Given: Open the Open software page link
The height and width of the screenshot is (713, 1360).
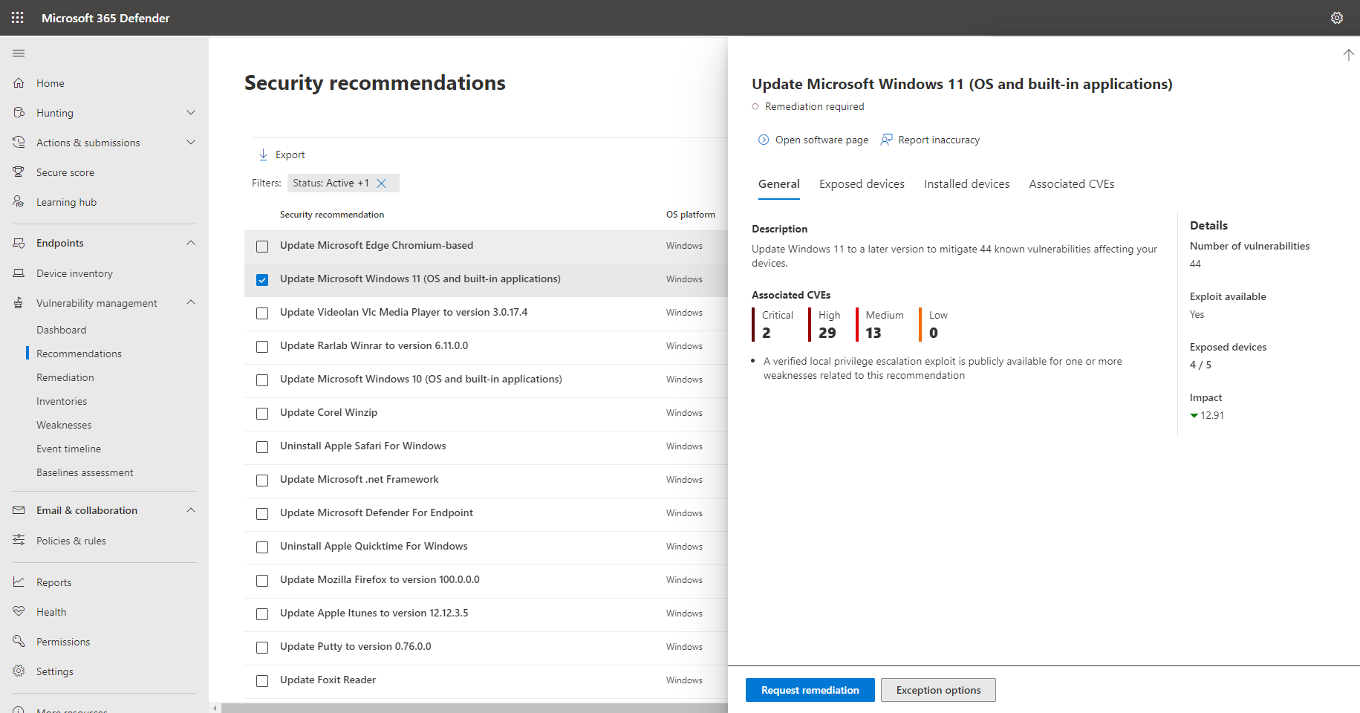Looking at the screenshot, I should pos(821,140).
